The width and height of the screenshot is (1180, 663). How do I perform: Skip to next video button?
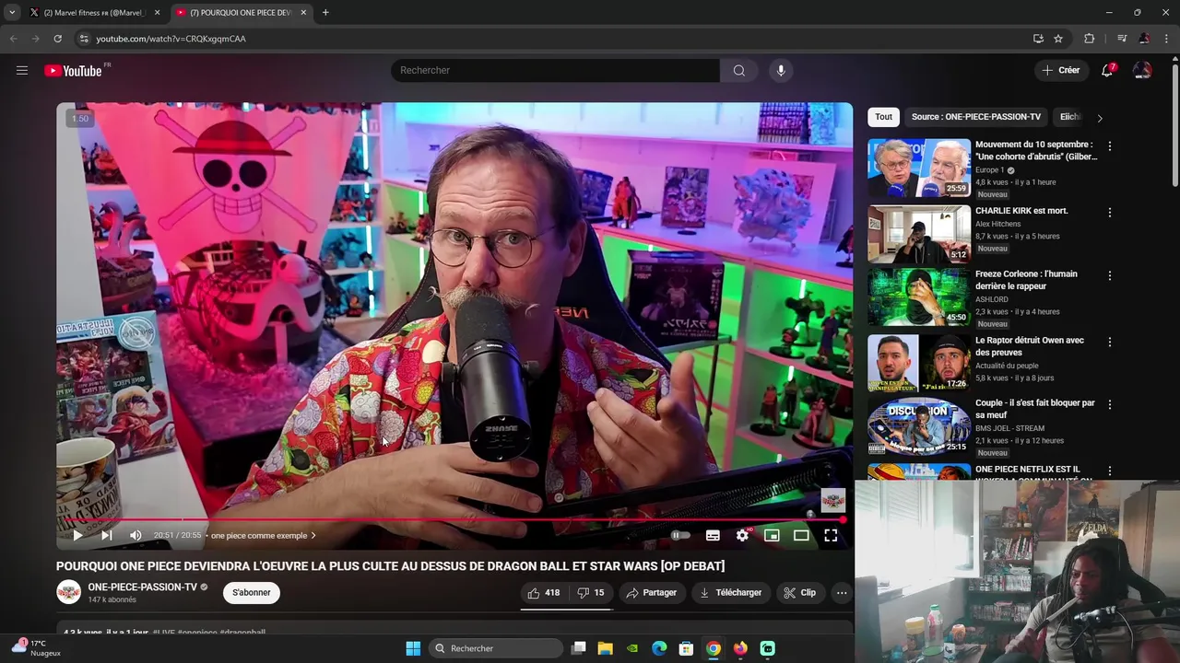(106, 535)
